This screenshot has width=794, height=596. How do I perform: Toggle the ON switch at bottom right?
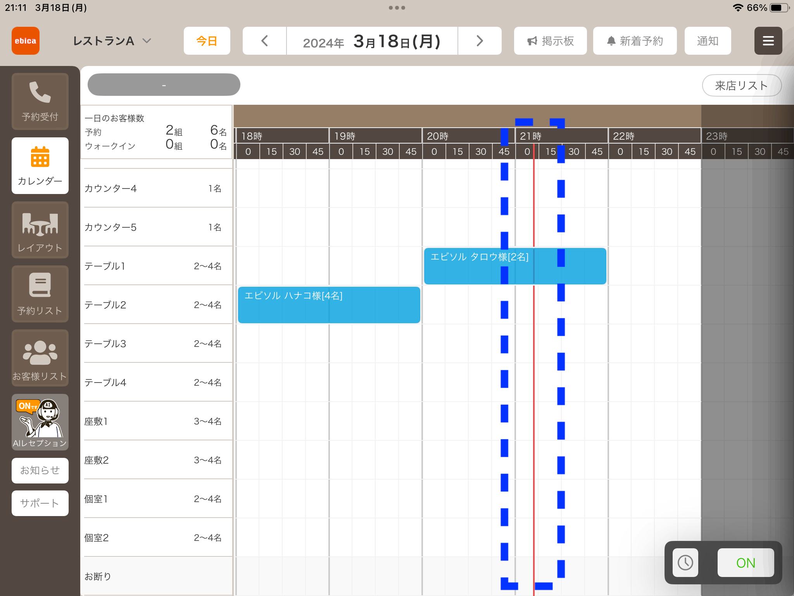(746, 563)
